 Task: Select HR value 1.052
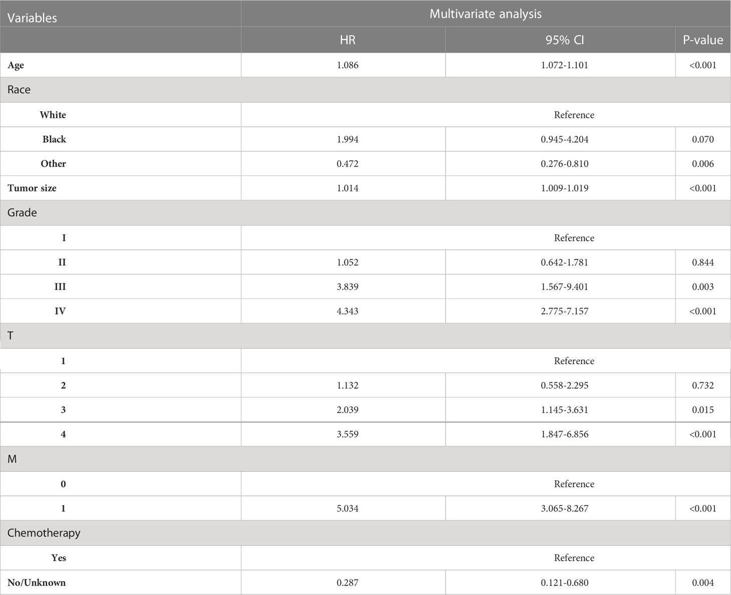[x=347, y=262]
